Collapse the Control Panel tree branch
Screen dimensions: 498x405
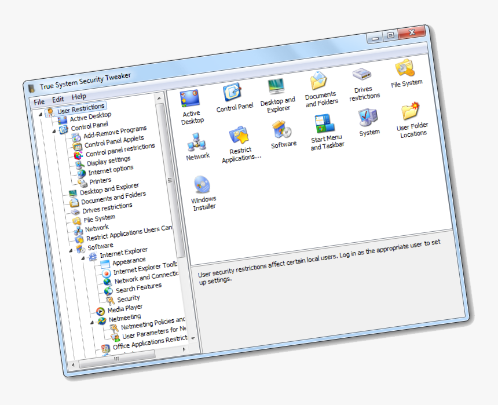point(54,131)
